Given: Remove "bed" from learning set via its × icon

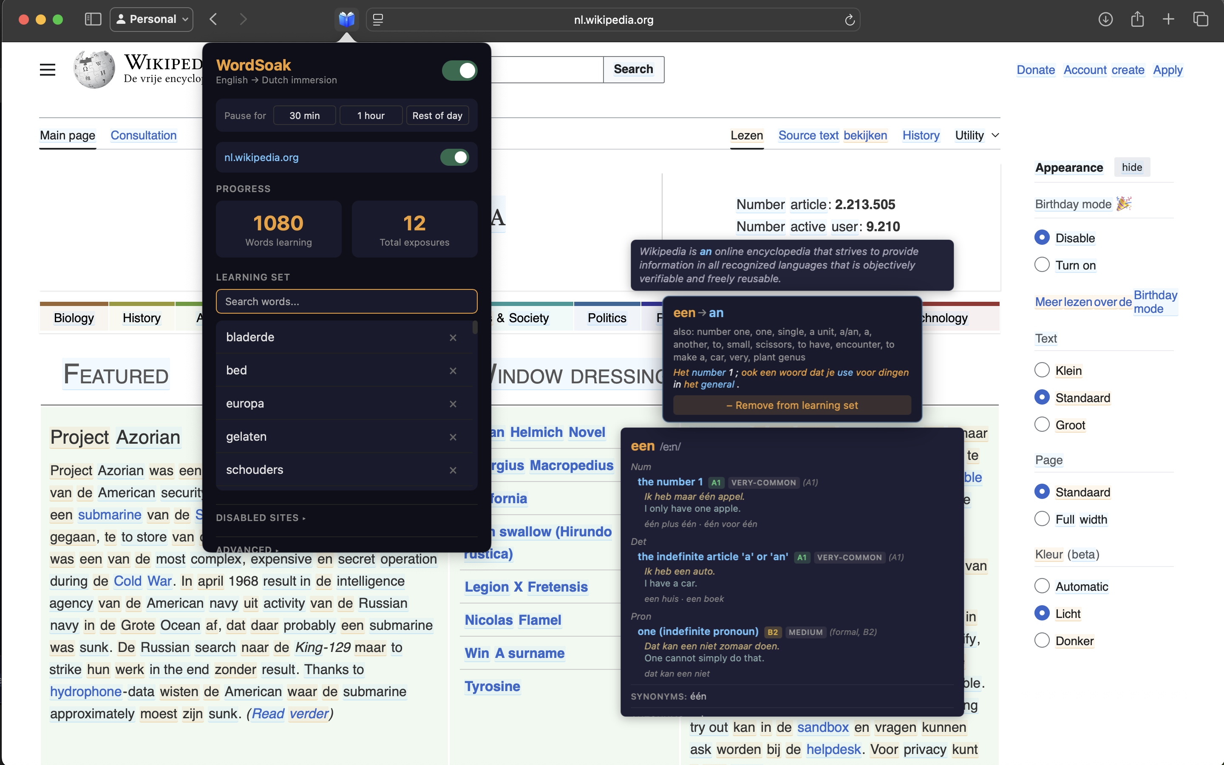Looking at the screenshot, I should point(453,371).
